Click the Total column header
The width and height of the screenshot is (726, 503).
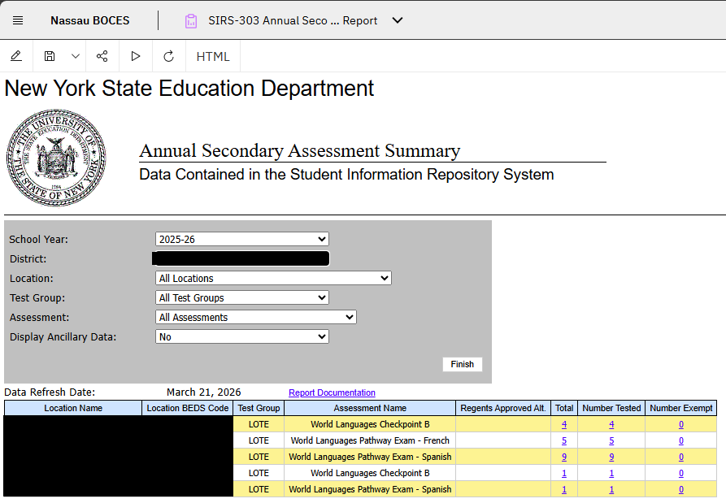(x=564, y=408)
